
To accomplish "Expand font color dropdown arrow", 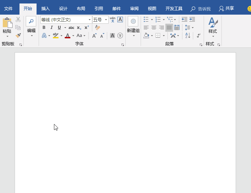I will point(73,36).
